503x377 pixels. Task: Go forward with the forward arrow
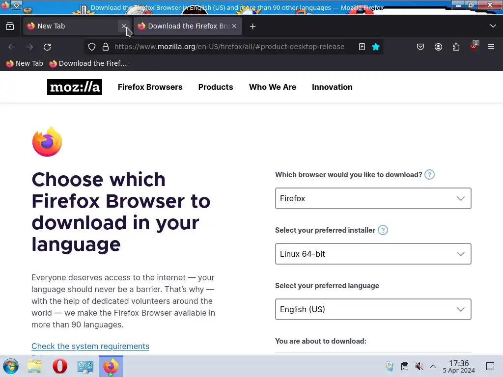point(29,47)
